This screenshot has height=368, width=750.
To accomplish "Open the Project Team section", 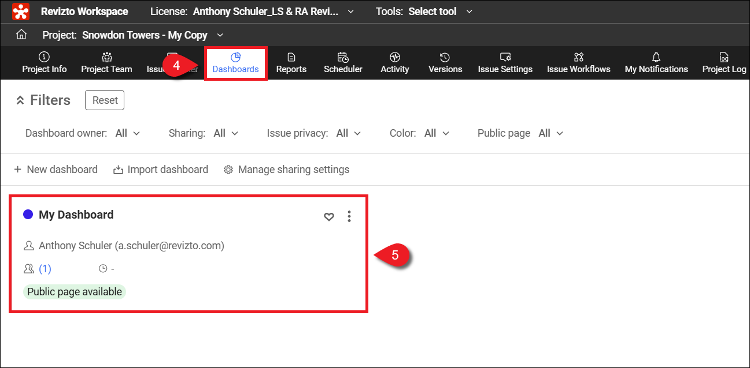I will coord(106,63).
